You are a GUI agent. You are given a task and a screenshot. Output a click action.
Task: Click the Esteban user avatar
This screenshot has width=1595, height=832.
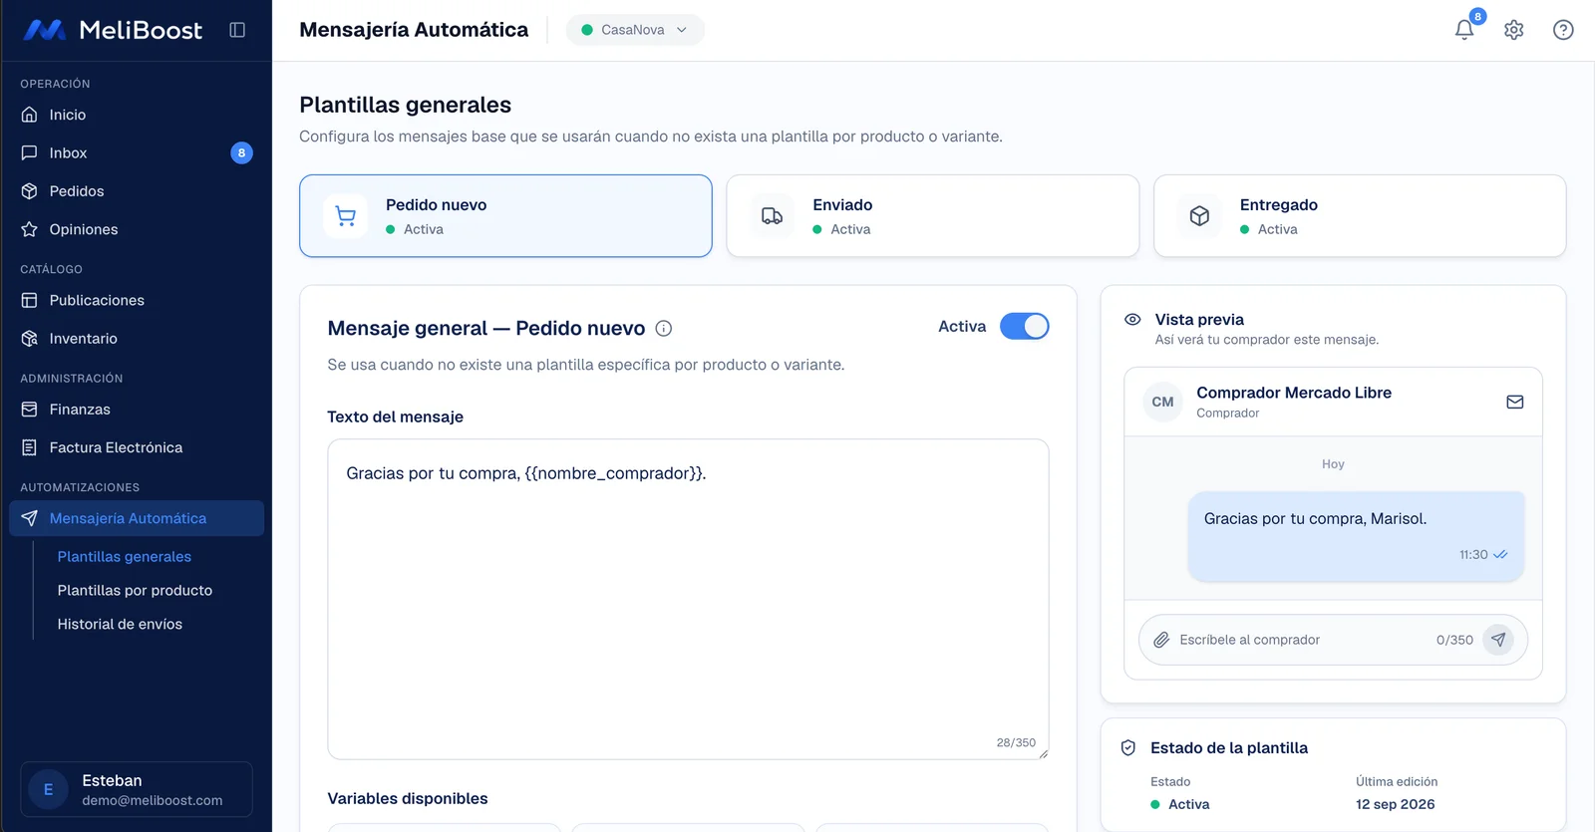48,790
